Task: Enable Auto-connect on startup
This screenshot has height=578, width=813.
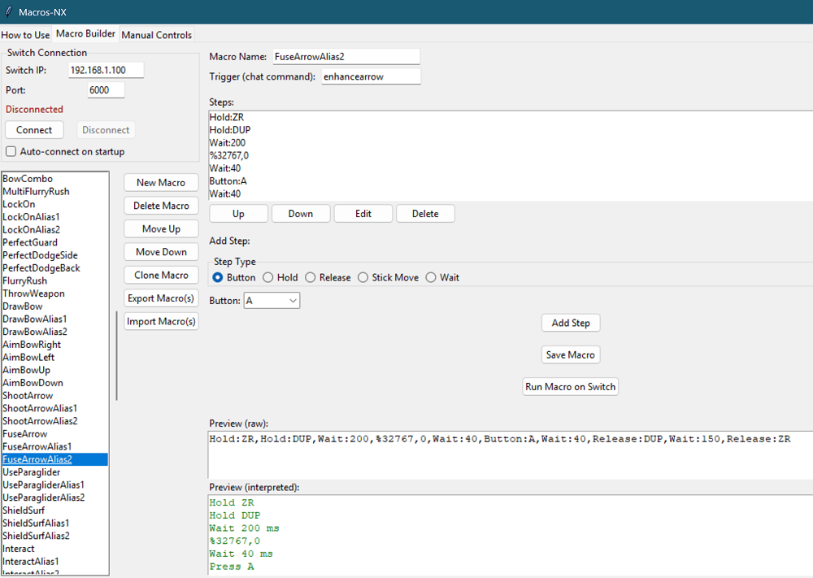Action: click(11, 151)
